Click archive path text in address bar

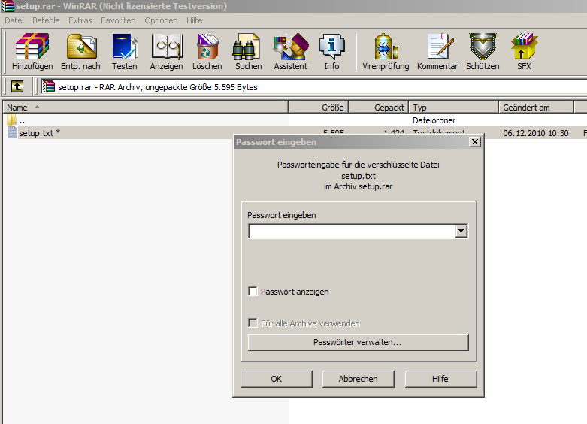pos(158,87)
